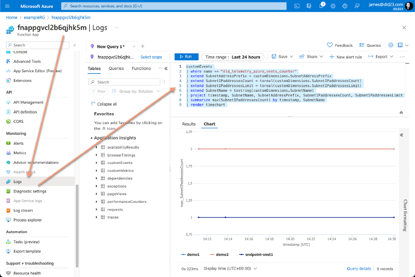Screen dimensions: 415x277
Task: Collapse the left sidebar menu
Action: 75,45
